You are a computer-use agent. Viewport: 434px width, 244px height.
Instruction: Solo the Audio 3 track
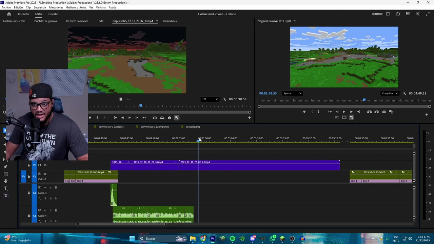(51, 187)
